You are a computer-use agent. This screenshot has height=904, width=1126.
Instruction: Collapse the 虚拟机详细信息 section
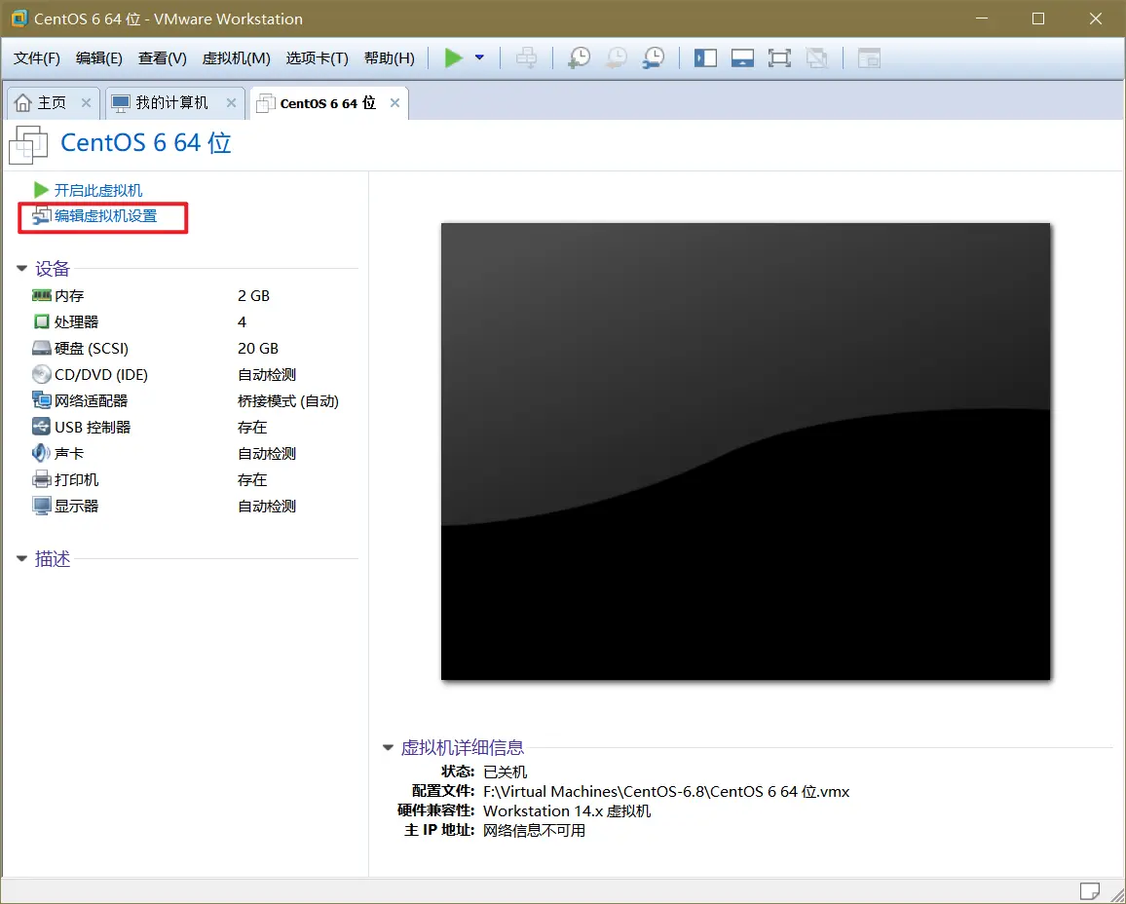tap(388, 747)
